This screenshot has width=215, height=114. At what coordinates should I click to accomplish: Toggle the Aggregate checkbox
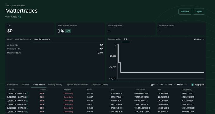pyautogui.click(x=193, y=85)
